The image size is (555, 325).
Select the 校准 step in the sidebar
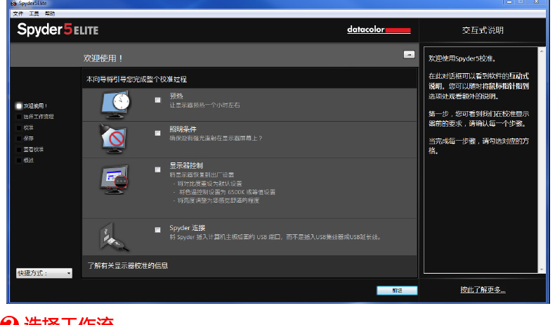tap(25, 127)
